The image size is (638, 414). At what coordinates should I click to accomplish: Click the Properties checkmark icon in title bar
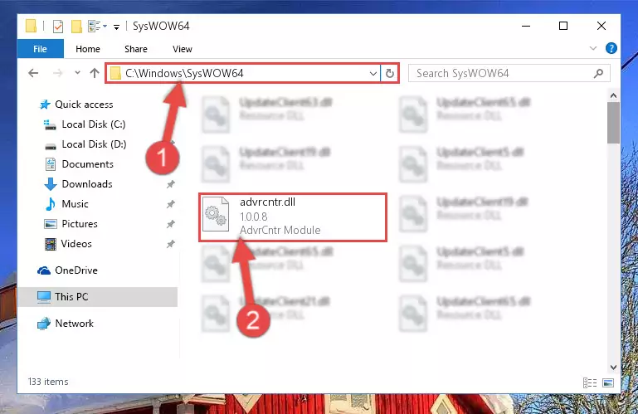pyautogui.click(x=58, y=27)
